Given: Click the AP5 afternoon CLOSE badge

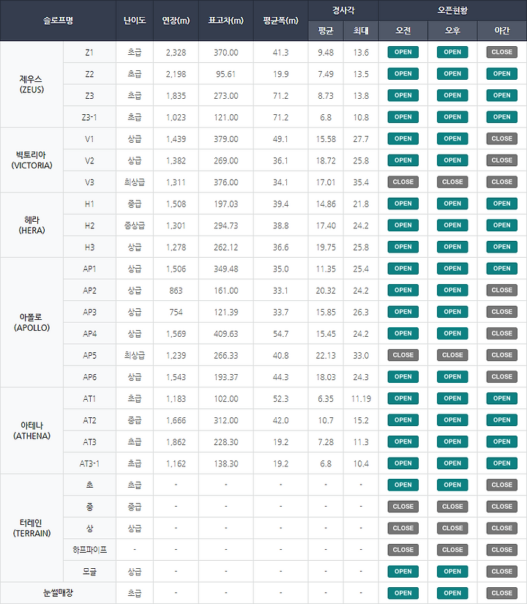Looking at the screenshot, I should pyautogui.click(x=452, y=355).
